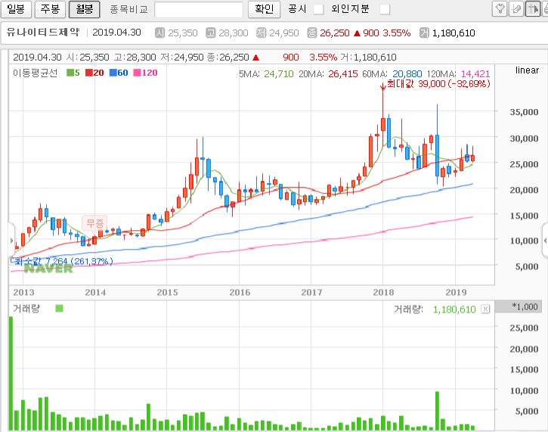Toggle the linear scale label

click(x=527, y=70)
